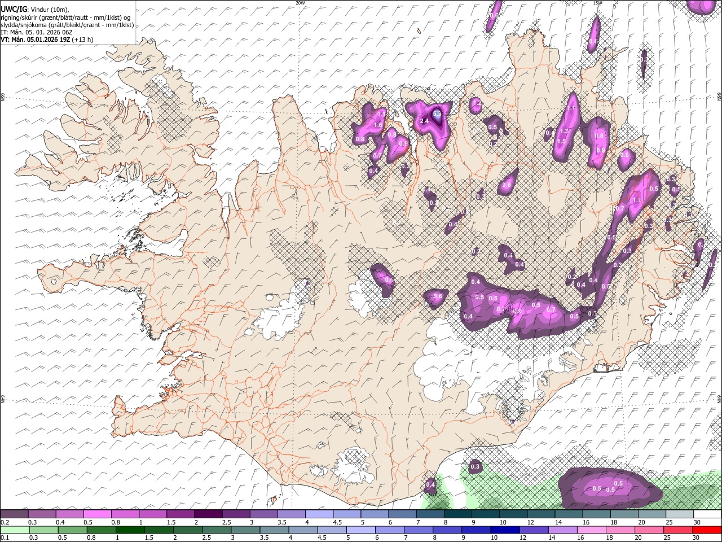Click the (+13 h) forecast offset text
Image resolution: width=722 pixels, height=542 pixels.
point(82,40)
